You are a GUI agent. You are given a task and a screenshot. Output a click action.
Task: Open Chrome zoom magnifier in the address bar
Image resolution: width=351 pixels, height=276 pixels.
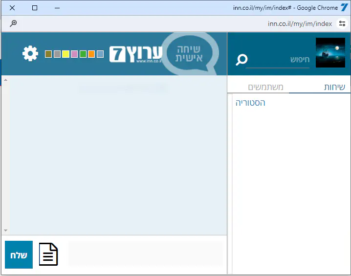[13, 23]
